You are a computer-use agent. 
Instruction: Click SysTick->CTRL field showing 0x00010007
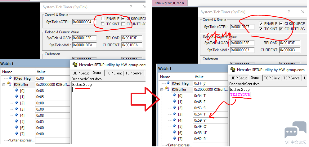pos(242,27)
